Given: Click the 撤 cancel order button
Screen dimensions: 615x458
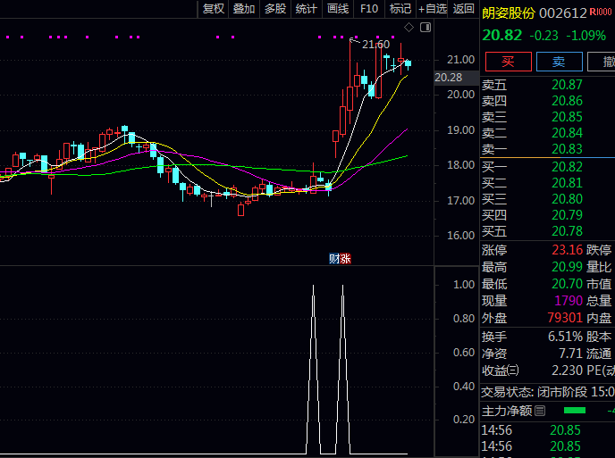Looking at the screenshot, I should coord(602,62).
